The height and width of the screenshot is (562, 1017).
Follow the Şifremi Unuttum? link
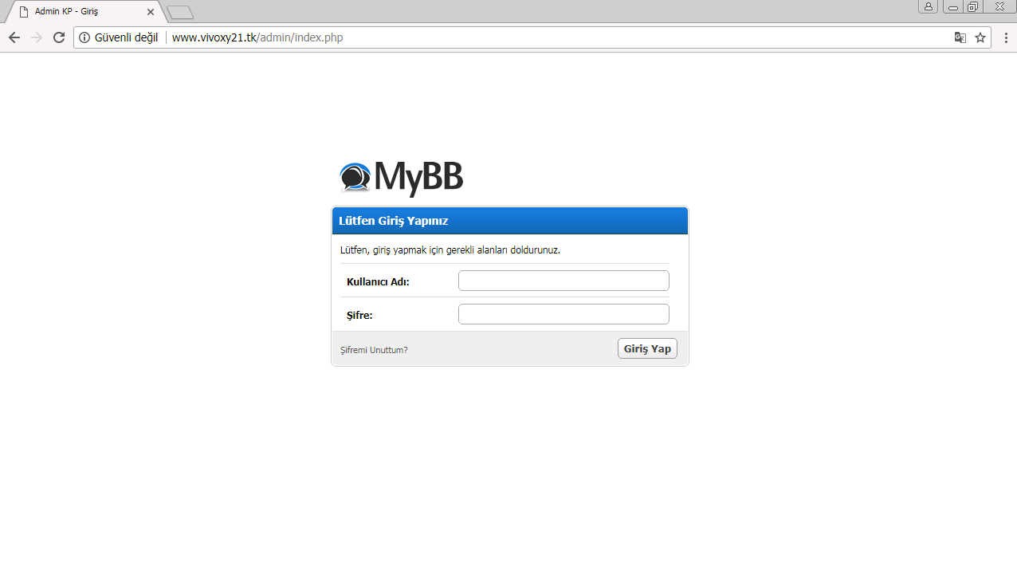click(374, 350)
